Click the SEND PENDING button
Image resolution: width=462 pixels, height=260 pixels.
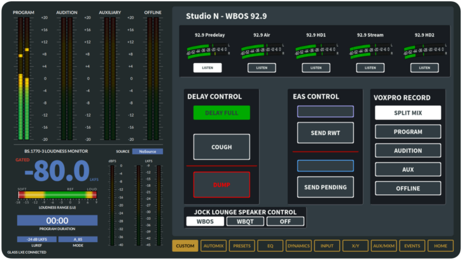(325, 187)
